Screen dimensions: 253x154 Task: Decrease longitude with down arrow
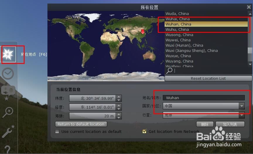pyautogui.click(x=119, y=109)
